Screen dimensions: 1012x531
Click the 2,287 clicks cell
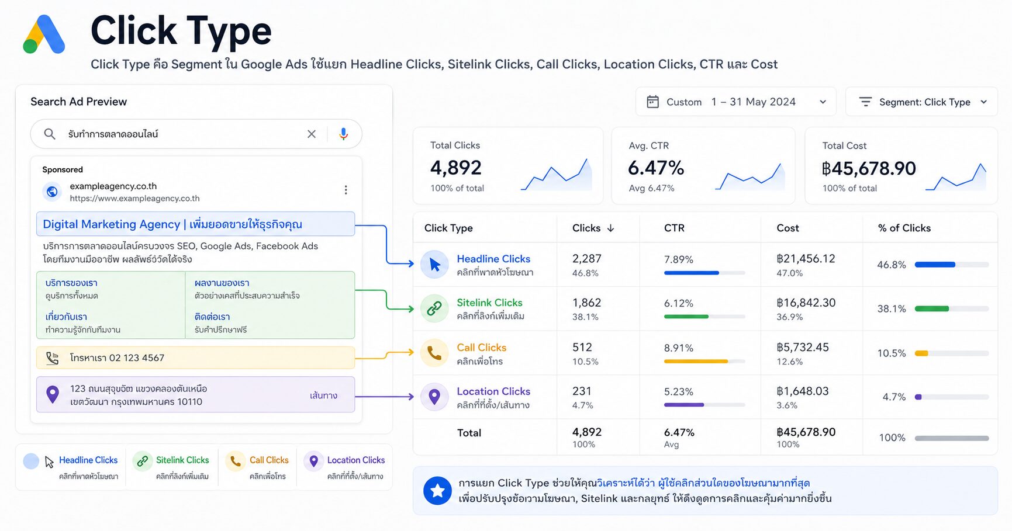(x=586, y=259)
